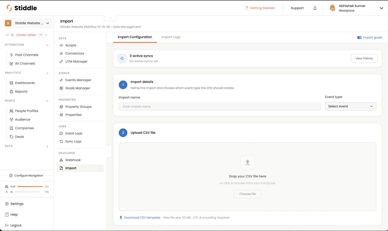The image size is (388, 231).
Task: Click the Stiddle logo
Action: [x=22, y=8]
